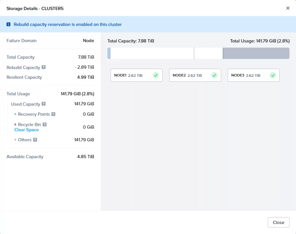Click the Total Usage 141.79 GiB label above bar
The image size is (296, 234).
point(260,41)
